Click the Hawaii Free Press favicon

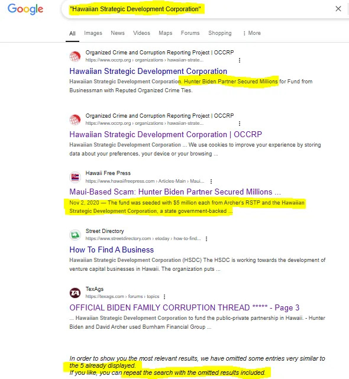click(75, 177)
